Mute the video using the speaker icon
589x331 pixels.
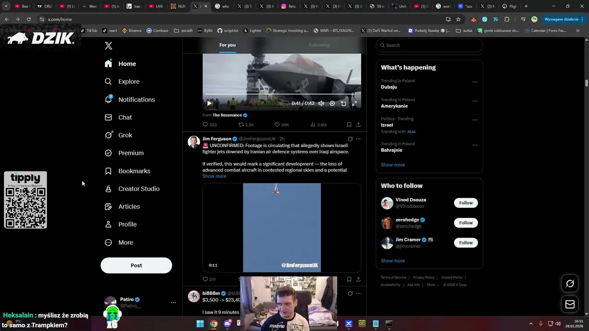pyautogui.click(x=321, y=103)
